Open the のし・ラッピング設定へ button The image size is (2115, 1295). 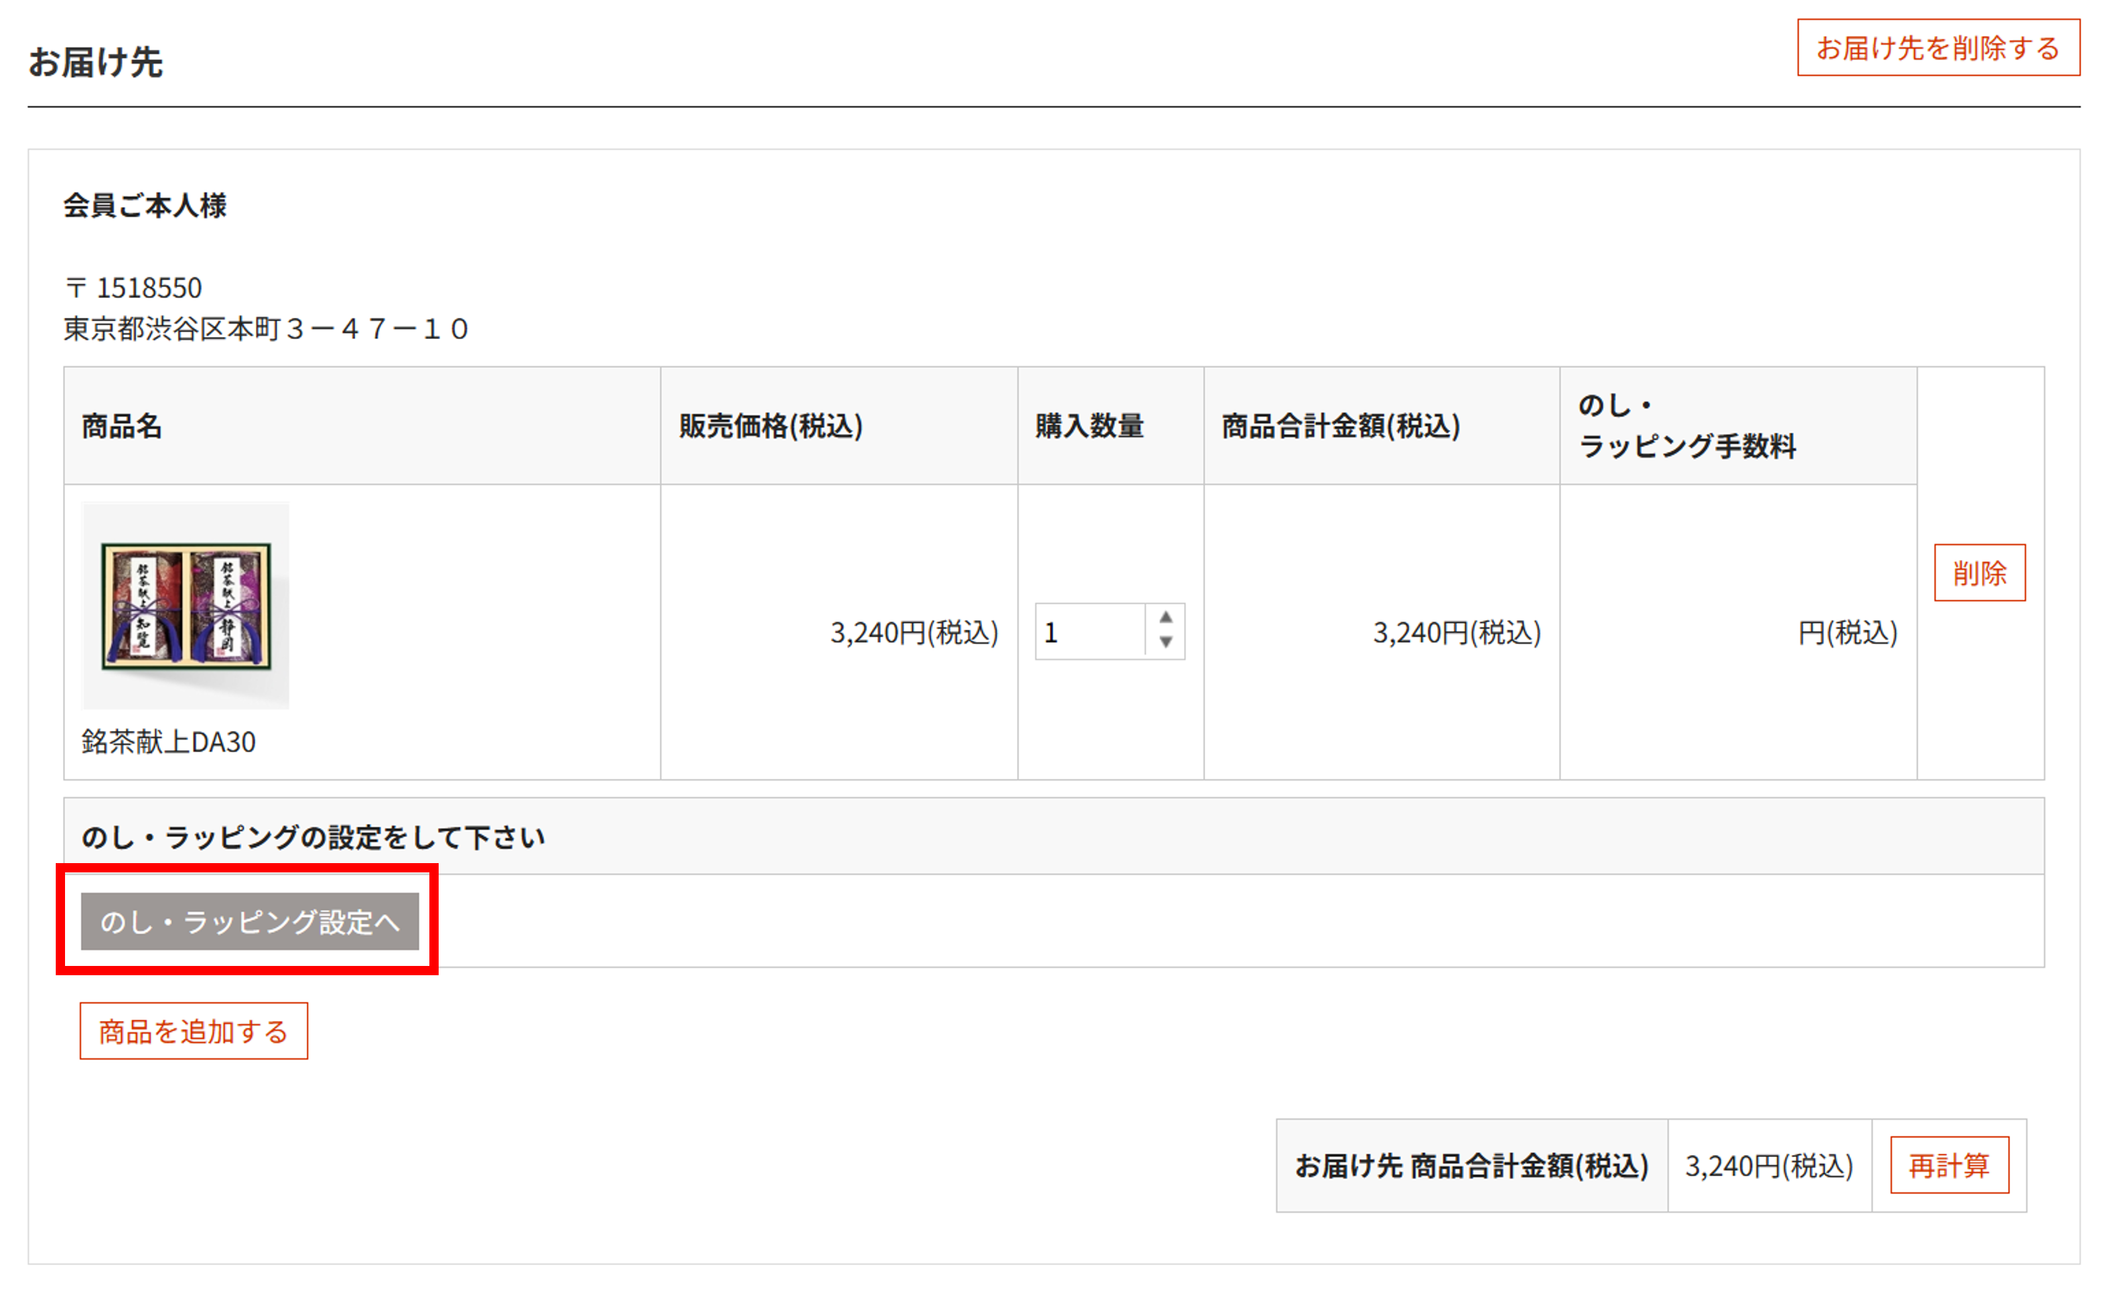point(250,921)
